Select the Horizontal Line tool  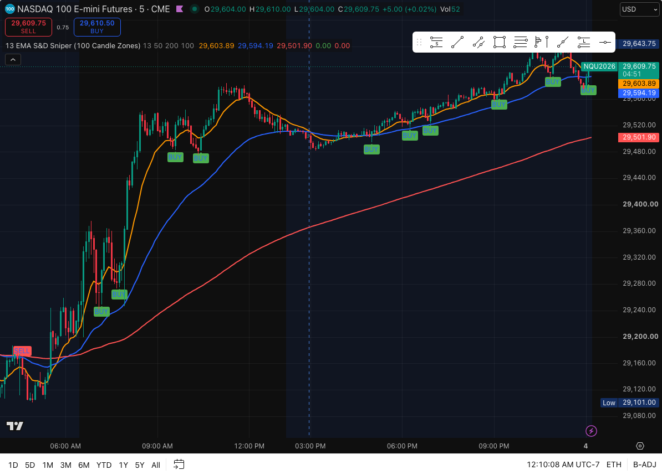605,42
